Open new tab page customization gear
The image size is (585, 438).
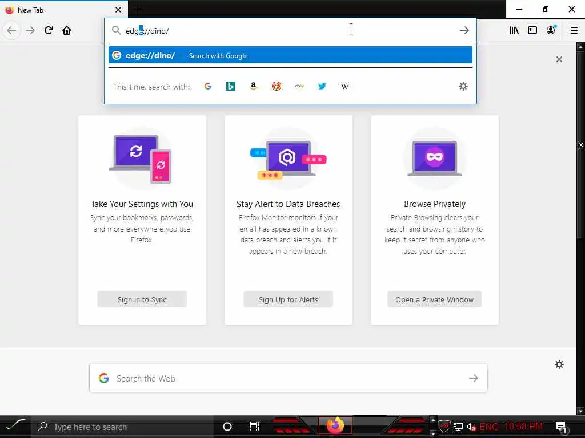[559, 364]
